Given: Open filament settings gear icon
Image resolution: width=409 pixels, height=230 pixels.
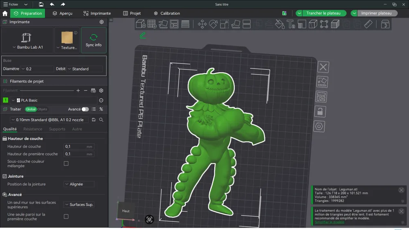Looking at the screenshot, I should pos(101,90).
